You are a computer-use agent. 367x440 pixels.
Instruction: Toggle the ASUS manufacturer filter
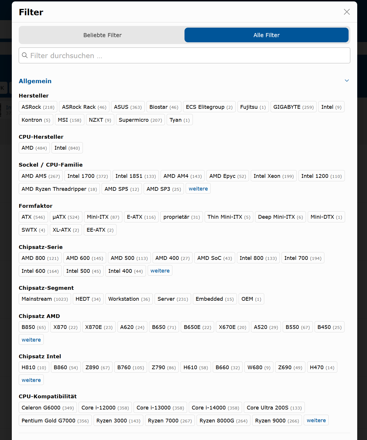click(128, 107)
